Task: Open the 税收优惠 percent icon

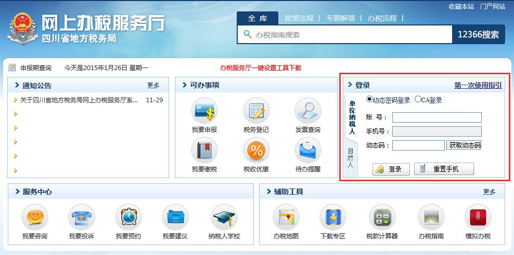Action: [x=256, y=151]
